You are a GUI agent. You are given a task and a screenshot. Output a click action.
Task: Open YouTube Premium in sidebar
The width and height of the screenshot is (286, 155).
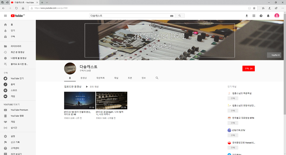[18, 110]
